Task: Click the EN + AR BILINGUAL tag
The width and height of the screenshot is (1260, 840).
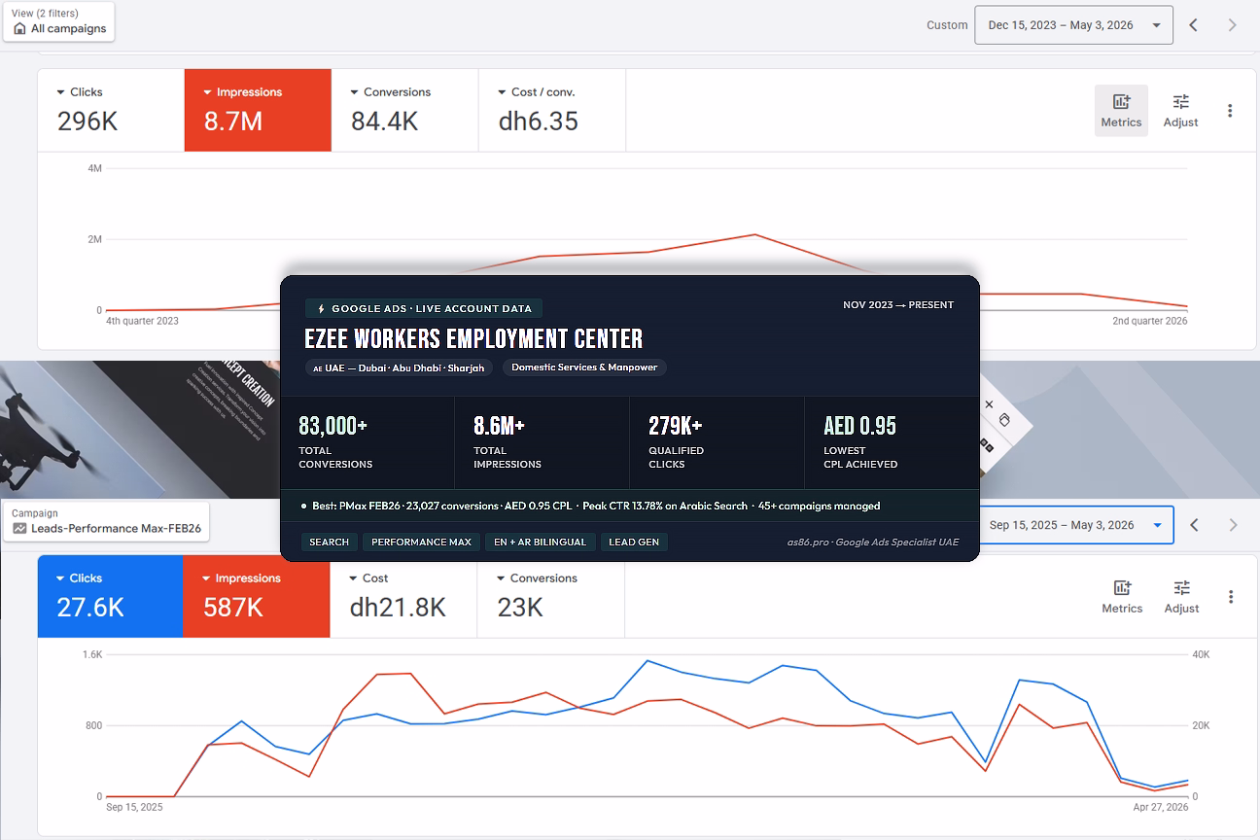Action: tap(540, 542)
